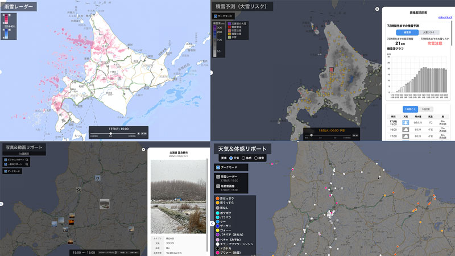Viewport: 455px width, 256px height.
Task: Expand side panel arrow on photo report map
Action: (2, 204)
